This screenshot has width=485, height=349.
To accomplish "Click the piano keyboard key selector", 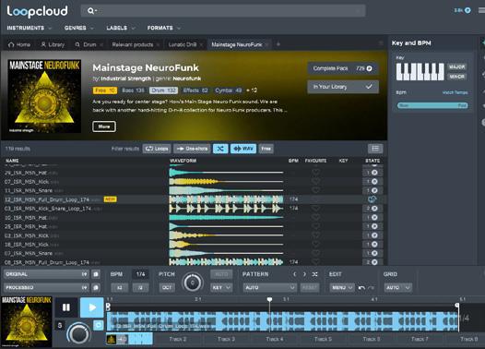I will click(x=420, y=71).
